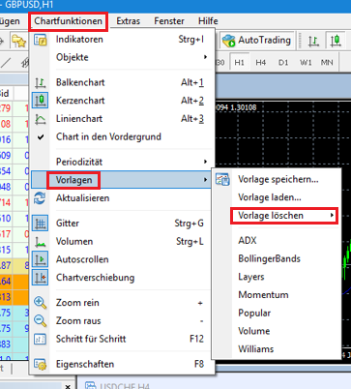Apply the BollingerBands template
This screenshot has width=351, height=389.
pos(277,258)
